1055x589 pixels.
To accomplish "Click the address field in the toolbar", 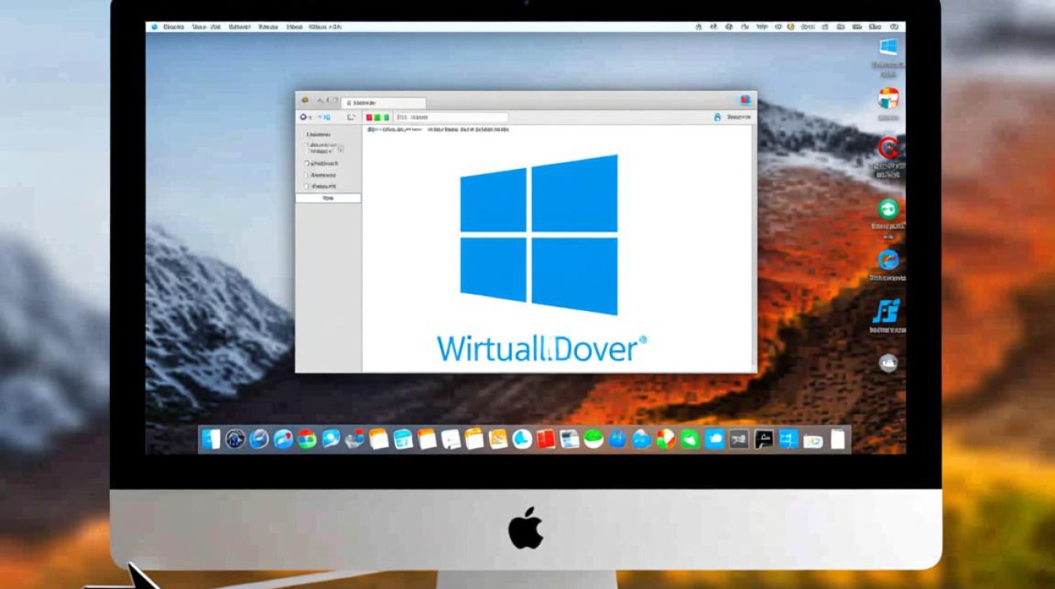I will (451, 118).
